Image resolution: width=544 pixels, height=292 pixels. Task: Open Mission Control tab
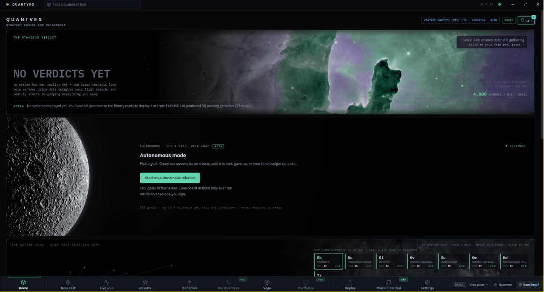pos(389,284)
